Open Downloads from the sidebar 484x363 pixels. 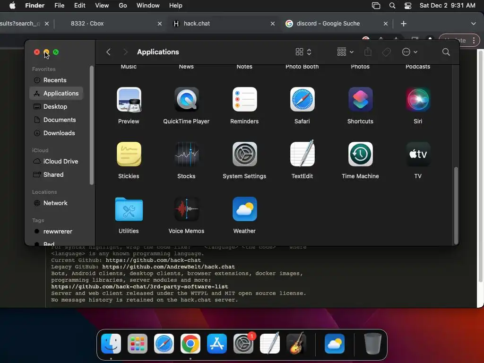coord(56,133)
